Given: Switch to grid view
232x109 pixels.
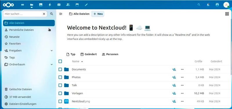Looking at the screenshot, I should click(x=227, y=14).
